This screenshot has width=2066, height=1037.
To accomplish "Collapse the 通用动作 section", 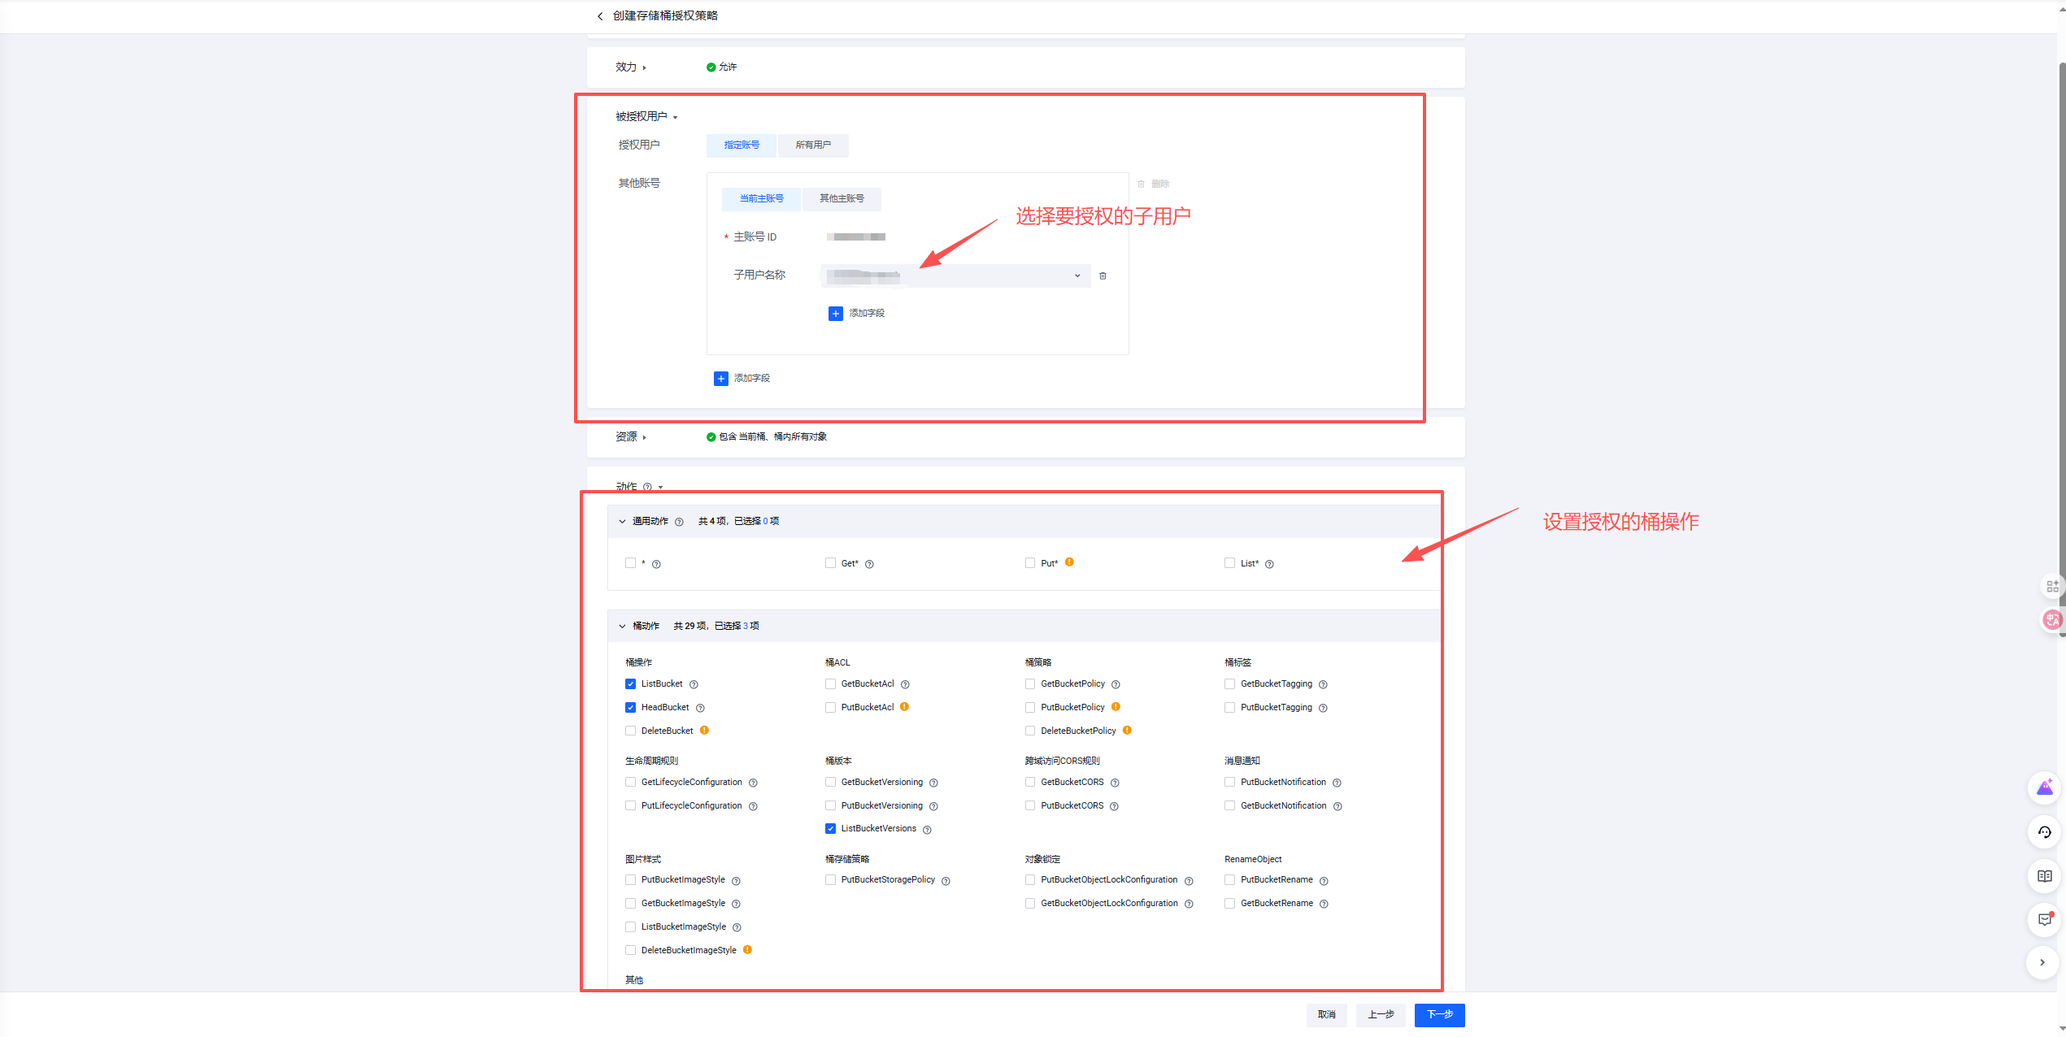I will coord(622,522).
